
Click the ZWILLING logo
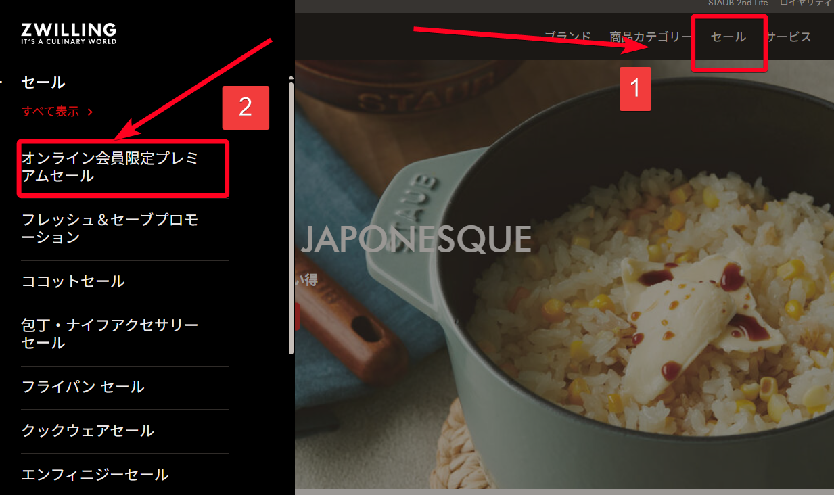coord(68,32)
